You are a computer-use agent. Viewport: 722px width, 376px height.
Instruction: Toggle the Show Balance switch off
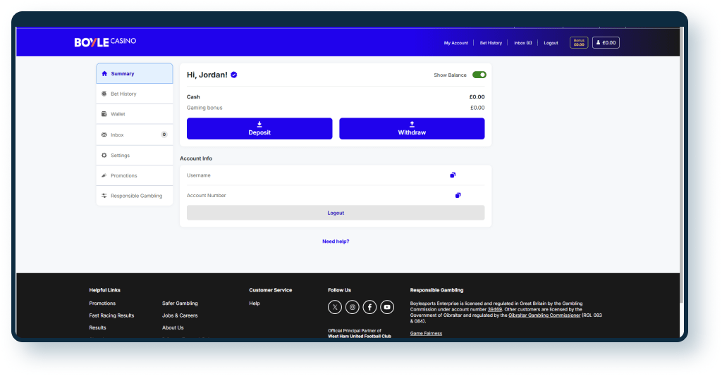[479, 75]
